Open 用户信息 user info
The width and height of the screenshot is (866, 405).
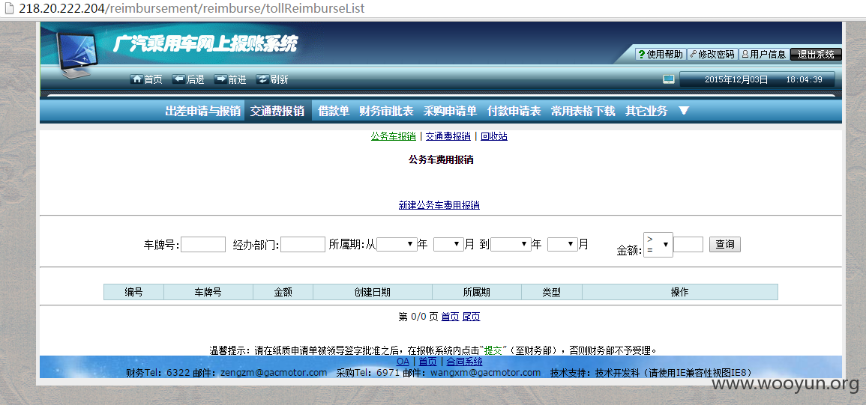[764, 54]
